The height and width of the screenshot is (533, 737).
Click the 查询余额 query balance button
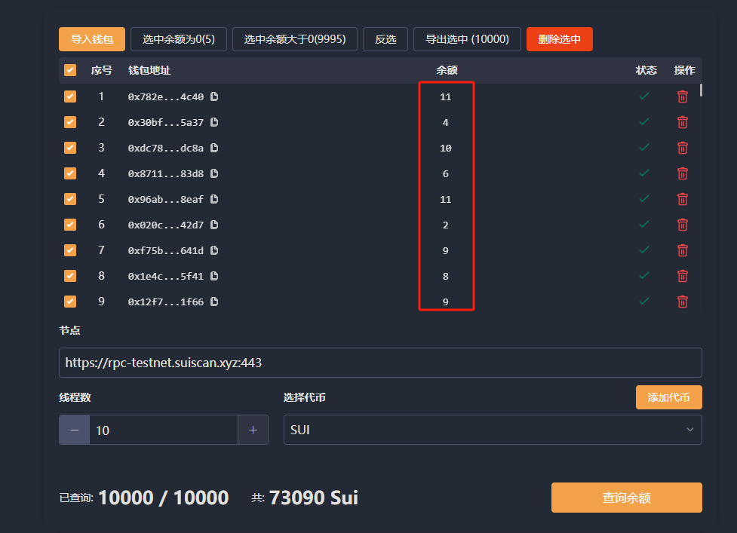[627, 498]
